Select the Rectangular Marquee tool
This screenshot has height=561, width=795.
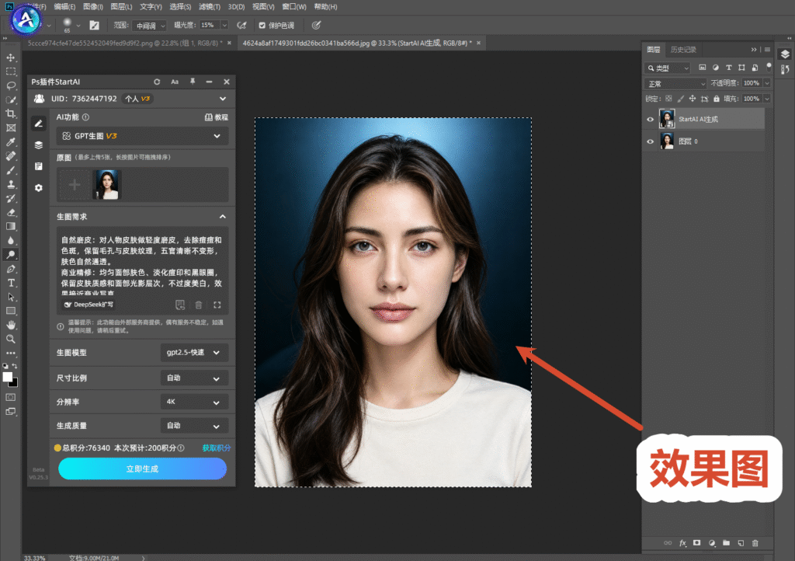[x=11, y=71]
